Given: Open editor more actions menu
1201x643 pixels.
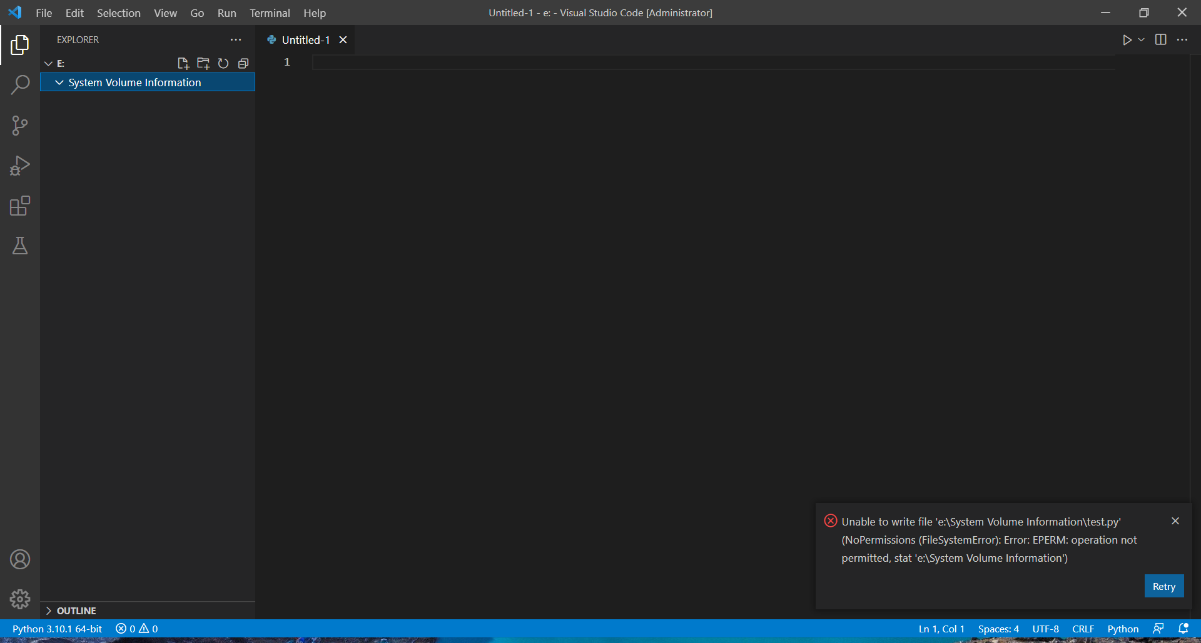Looking at the screenshot, I should coord(1182,39).
